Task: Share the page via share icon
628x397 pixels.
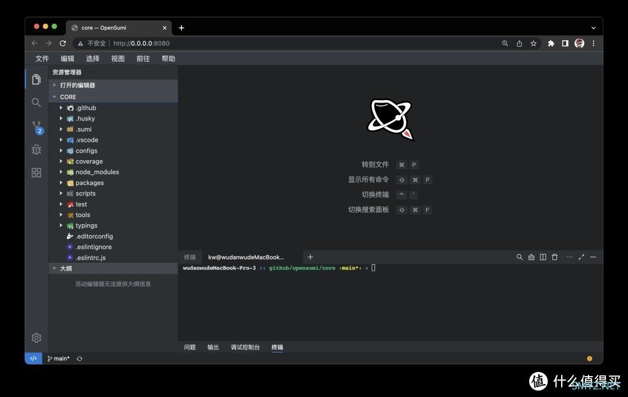Action: 519,43
